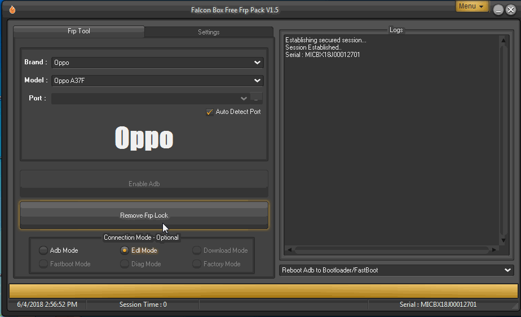The image size is (521, 317).
Task: Close the Falcon Box window
Action: coord(511,10)
